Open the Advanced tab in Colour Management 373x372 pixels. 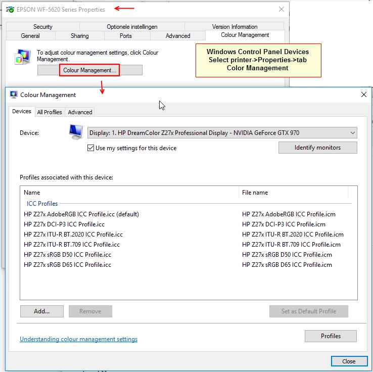click(80, 112)
